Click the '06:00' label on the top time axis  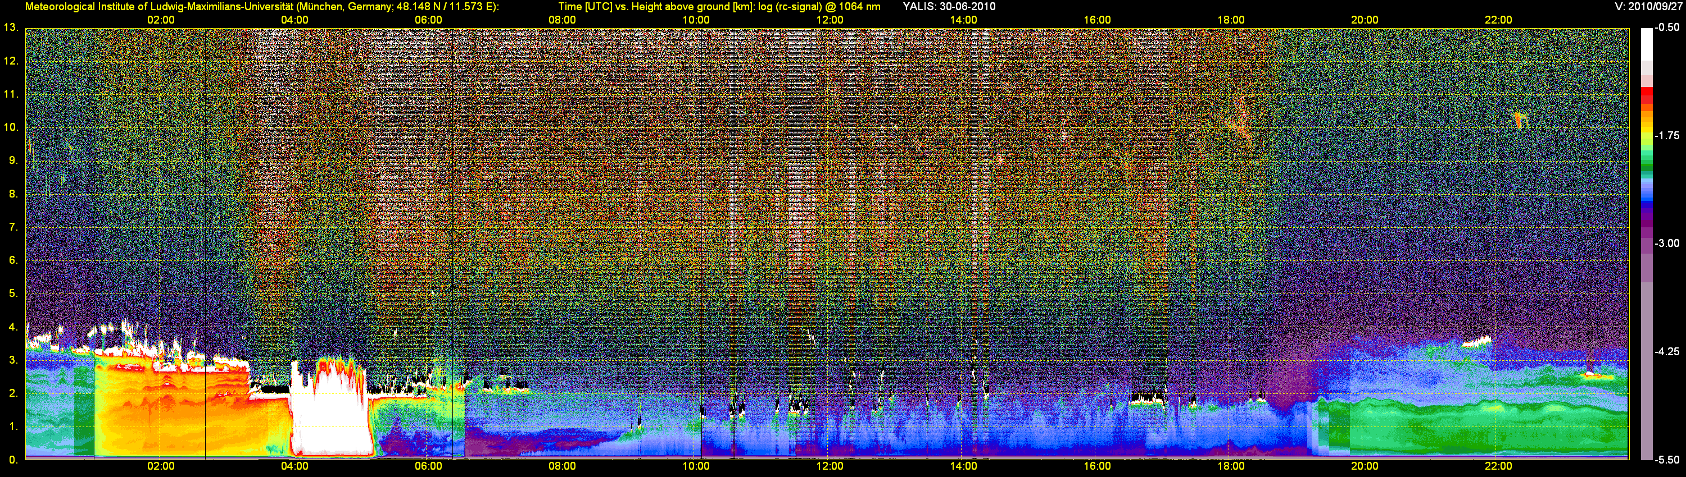click(428, 20)
